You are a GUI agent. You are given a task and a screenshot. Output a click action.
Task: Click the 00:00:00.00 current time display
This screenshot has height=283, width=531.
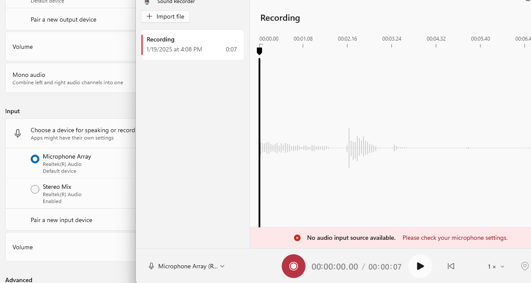335,267
